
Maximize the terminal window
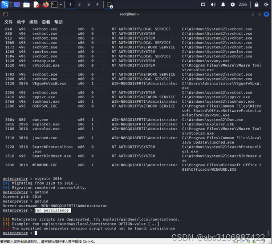coord(260,14)
